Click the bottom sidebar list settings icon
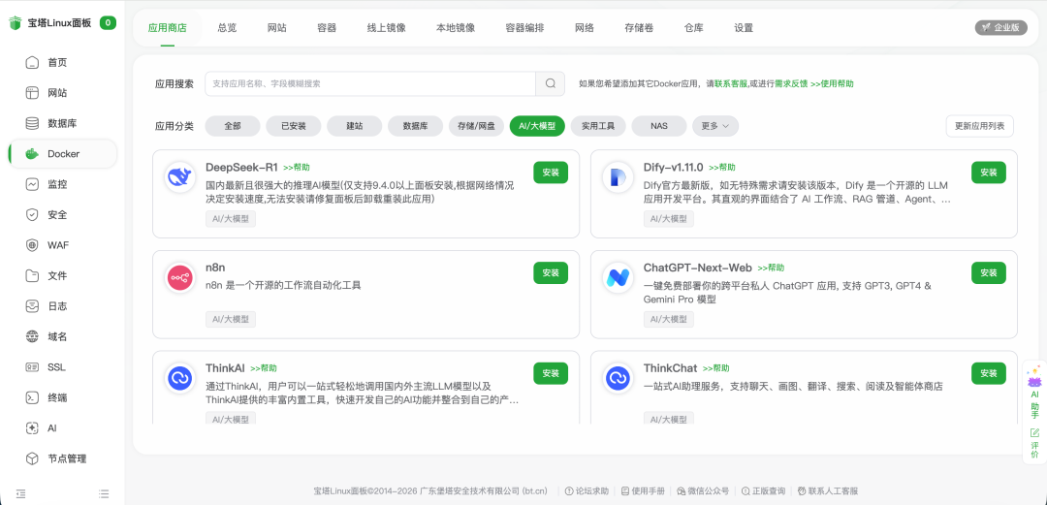The image size is (1047, 505). (x=104, y=493)
